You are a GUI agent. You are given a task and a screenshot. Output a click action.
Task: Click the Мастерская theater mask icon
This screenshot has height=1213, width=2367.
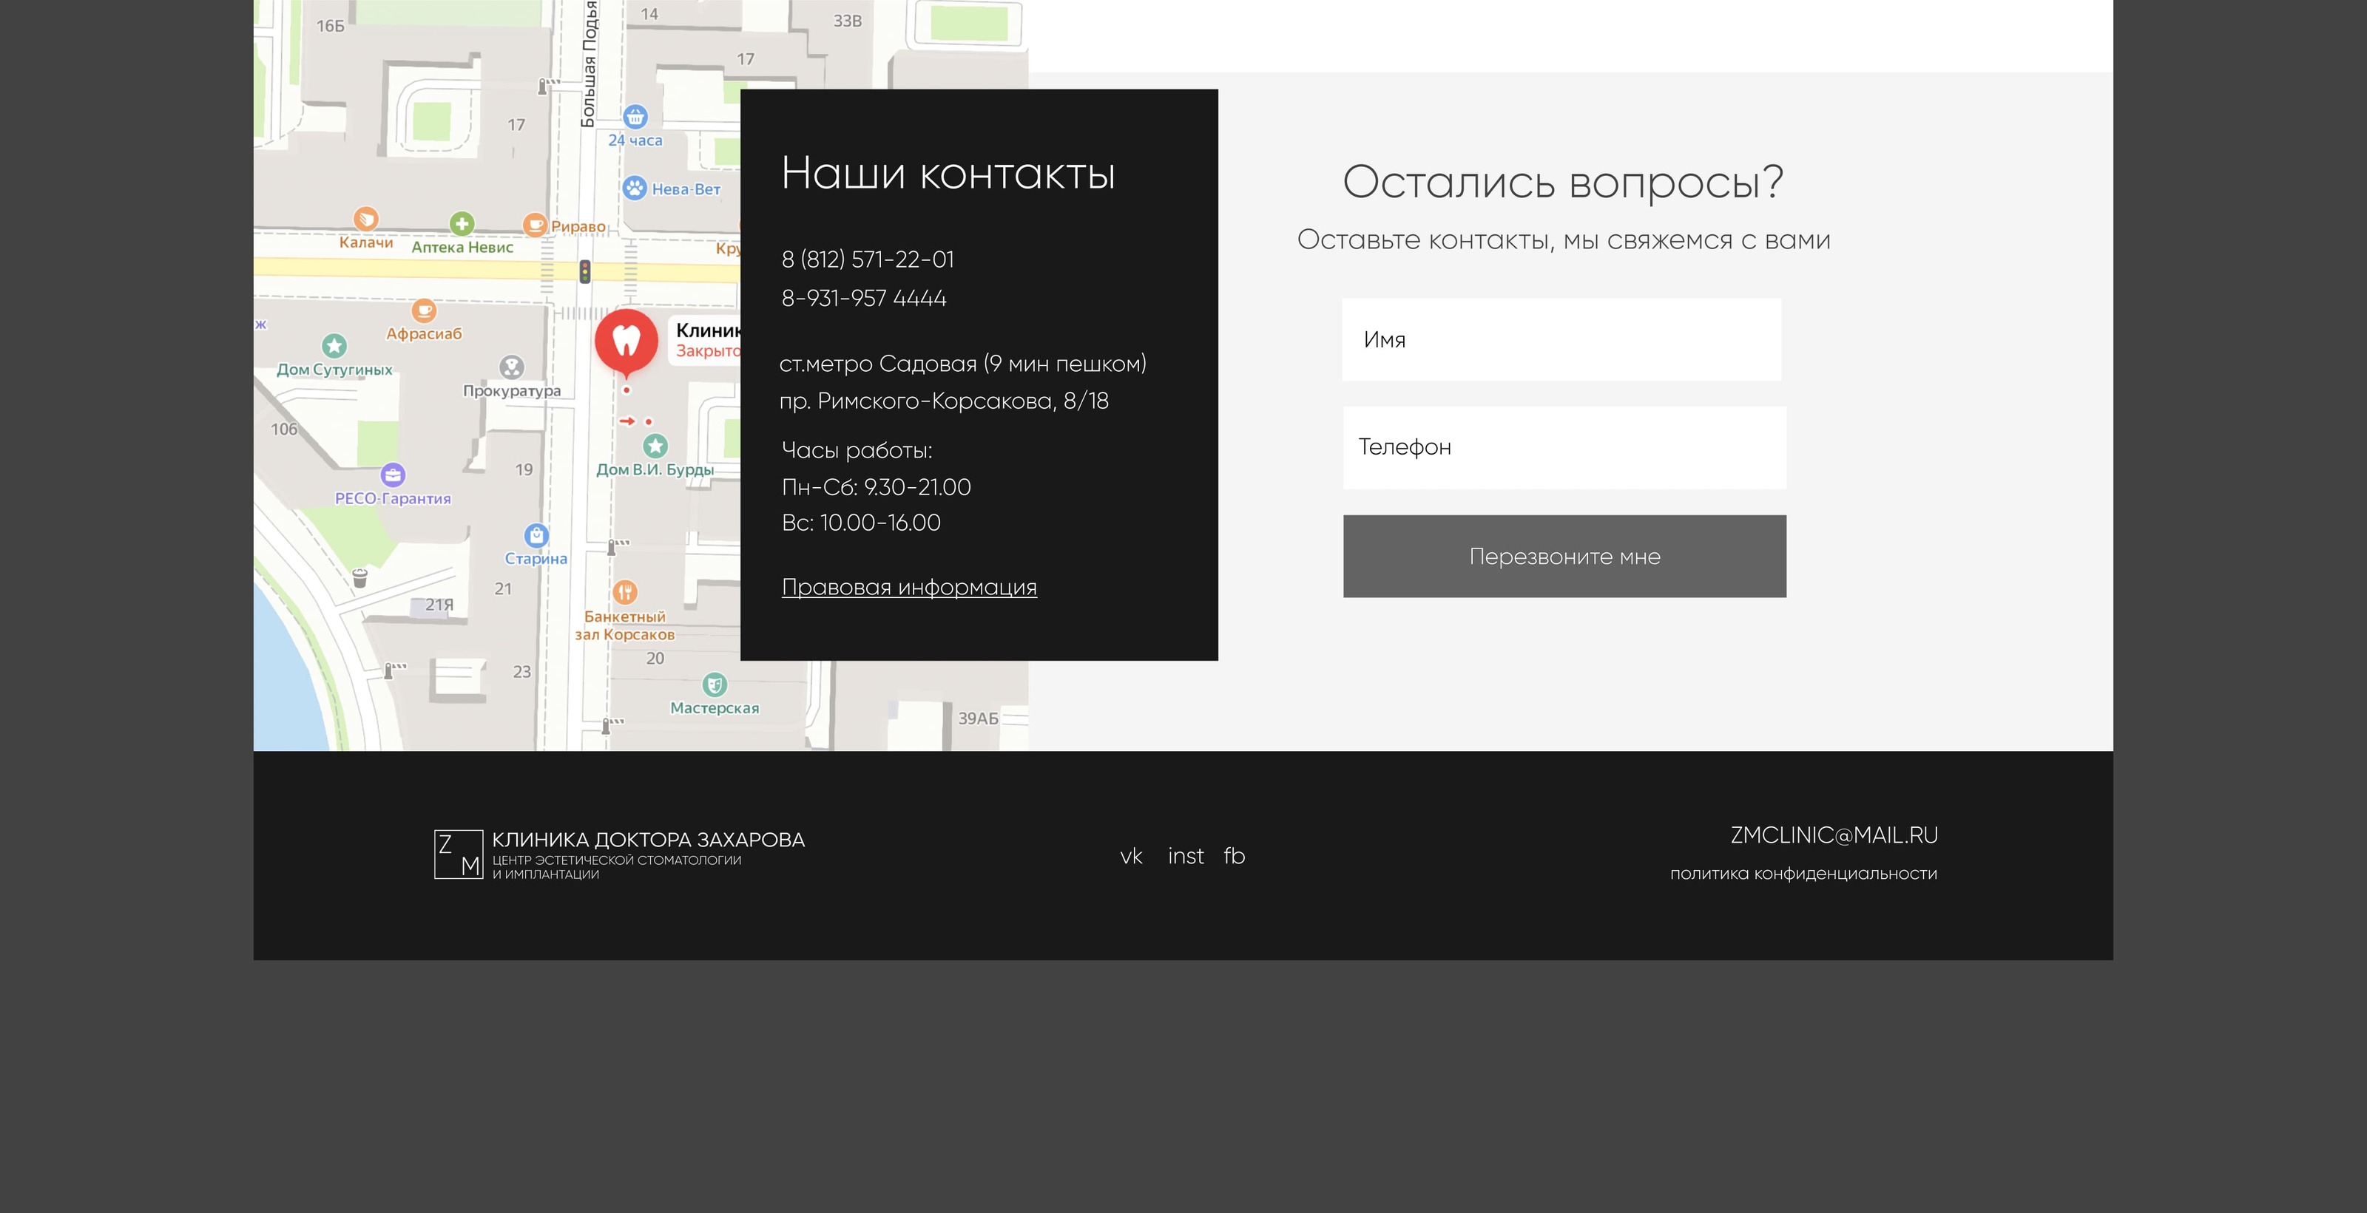(714, 684)
